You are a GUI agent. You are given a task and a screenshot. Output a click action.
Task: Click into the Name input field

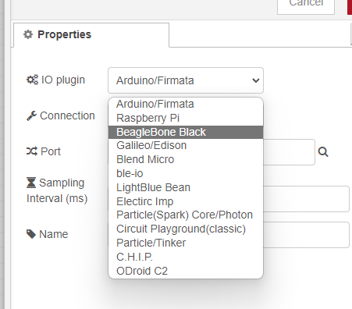point(306,235)
